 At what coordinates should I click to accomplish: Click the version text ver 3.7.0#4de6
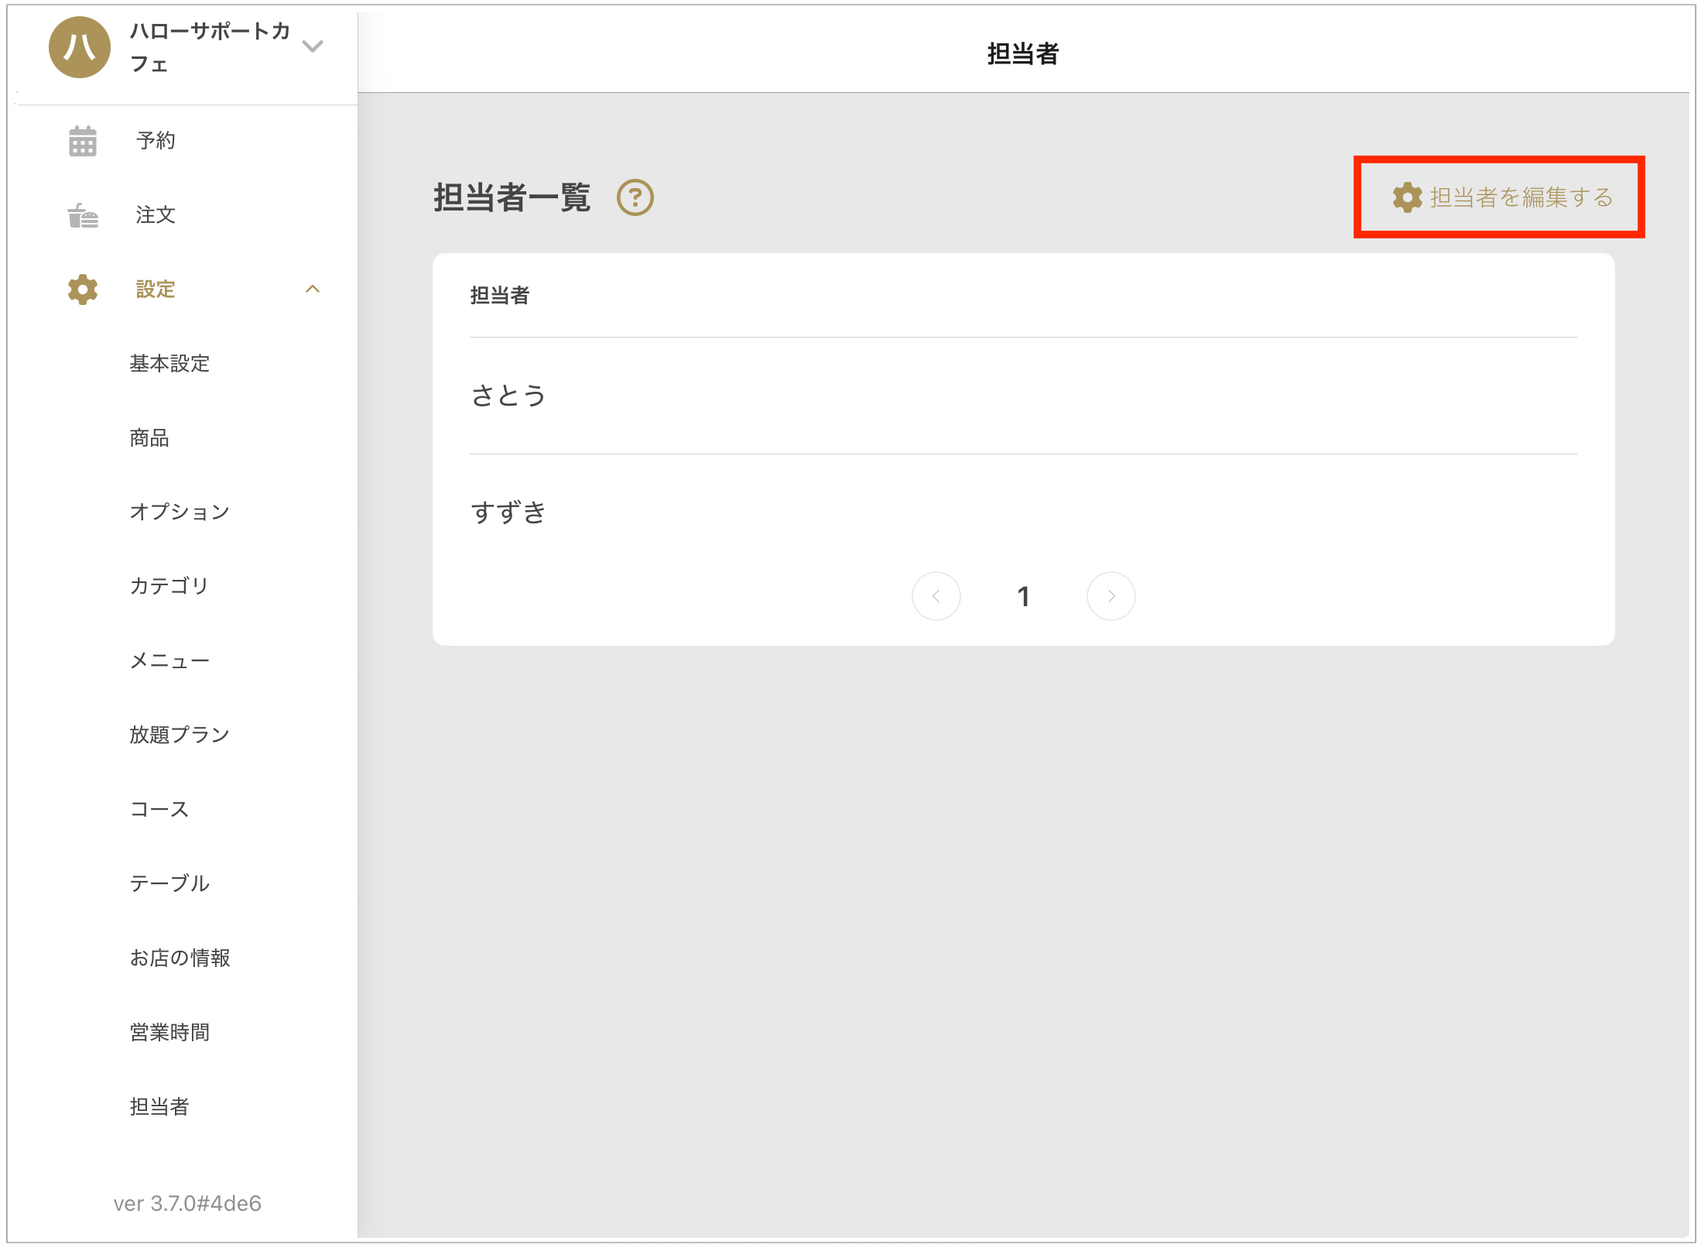[x=187, y=1204]
